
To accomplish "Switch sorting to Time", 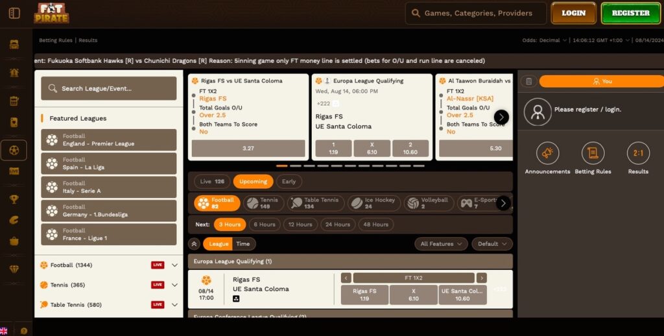I will (x=243, y=244).
